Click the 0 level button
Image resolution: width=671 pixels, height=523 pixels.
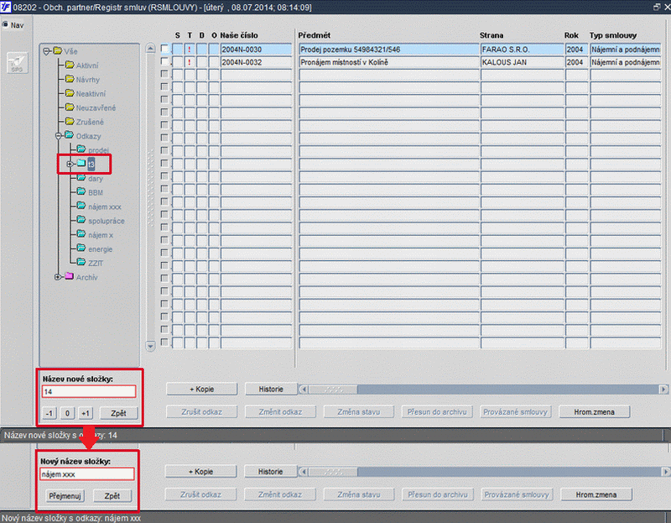click(67, 413)
